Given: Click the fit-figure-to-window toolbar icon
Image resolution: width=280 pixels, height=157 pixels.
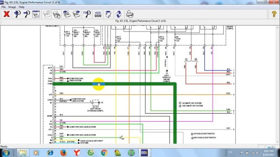Looking at the screenshot, I should pos(36,14).
